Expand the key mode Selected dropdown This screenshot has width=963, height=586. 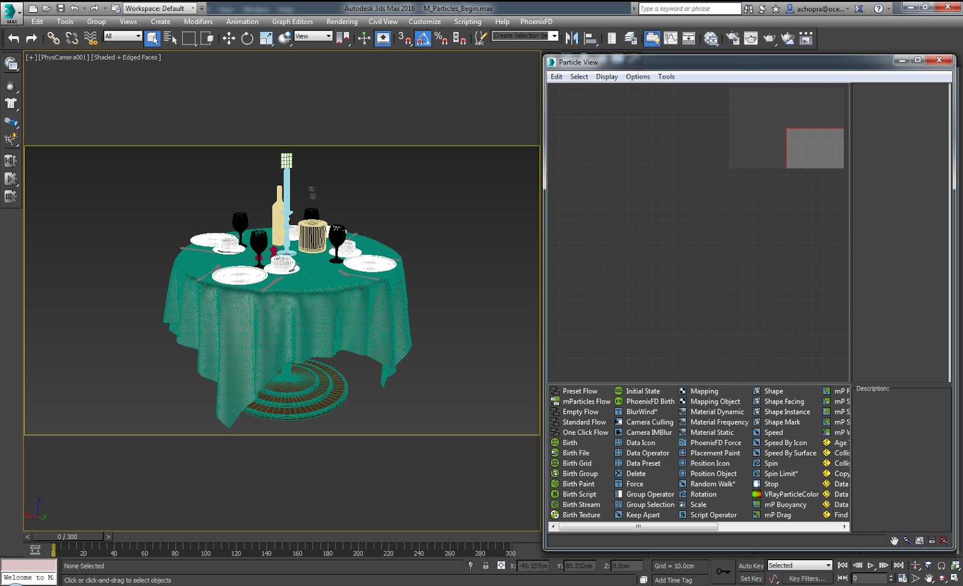pyautogui.click(x=799, y=566)
